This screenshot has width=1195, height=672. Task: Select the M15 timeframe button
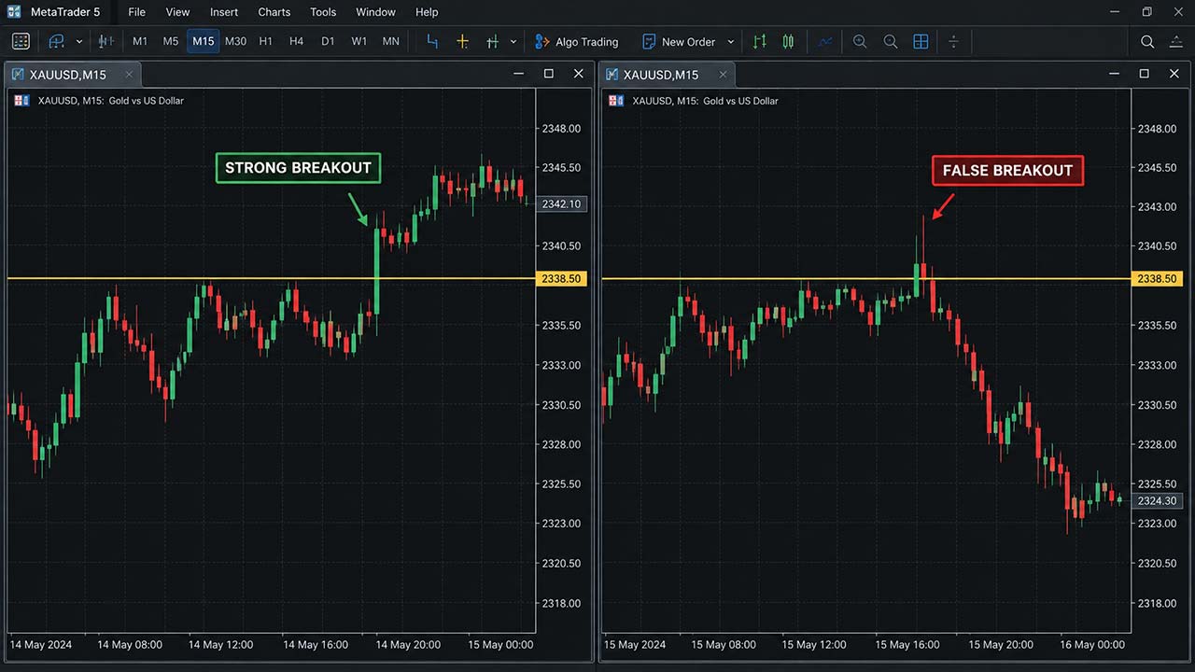[x=203, y=41]
